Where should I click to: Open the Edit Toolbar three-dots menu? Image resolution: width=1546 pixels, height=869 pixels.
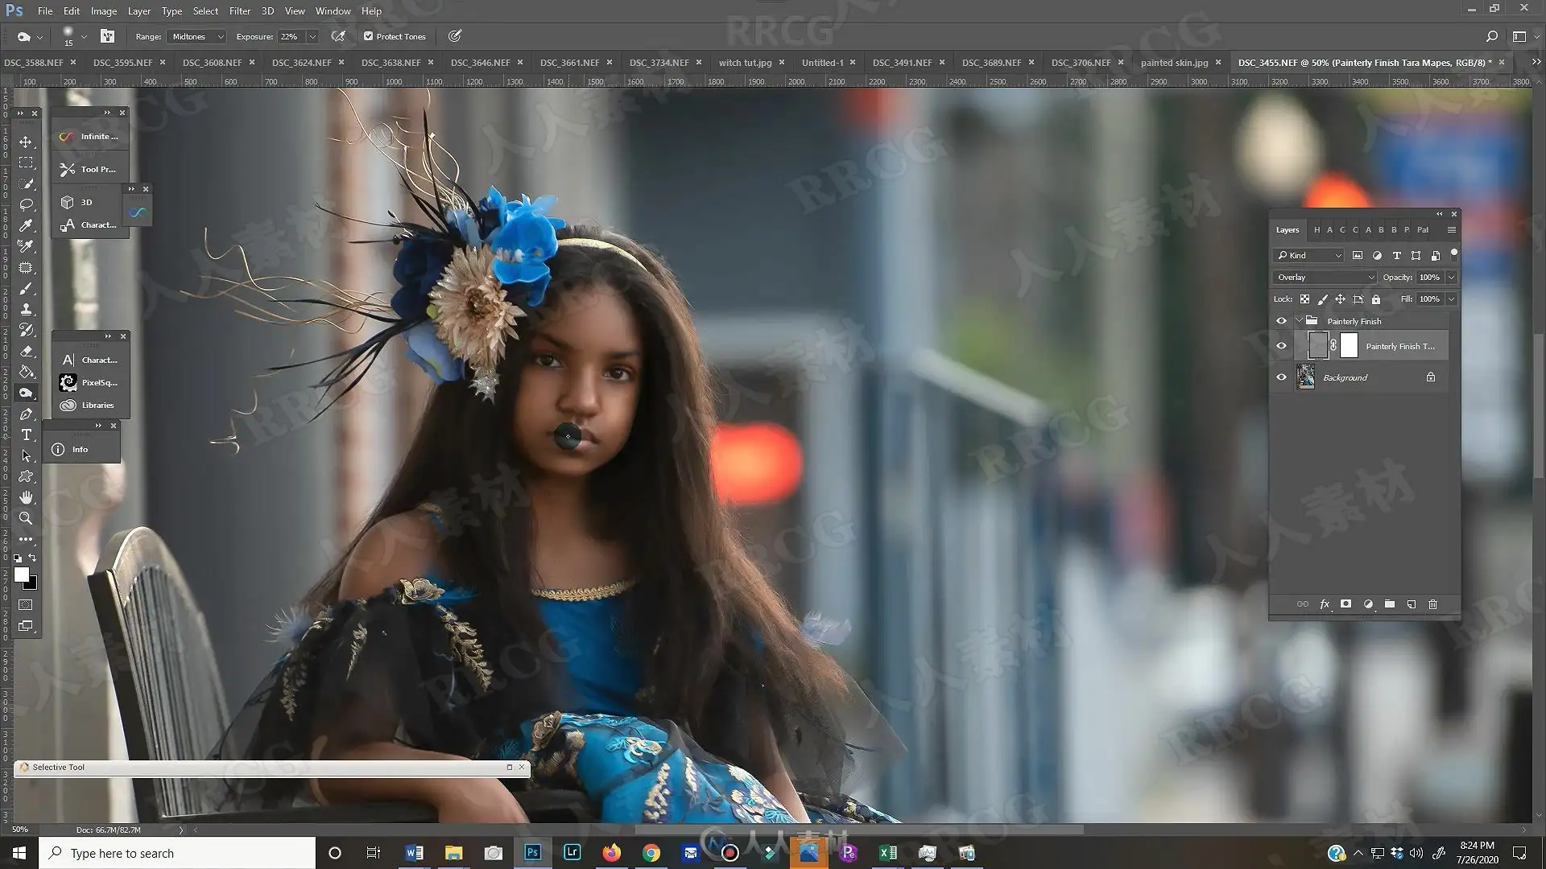point(26,539)
